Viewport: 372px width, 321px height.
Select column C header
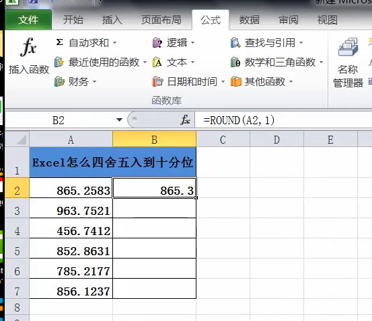point(223,140)
